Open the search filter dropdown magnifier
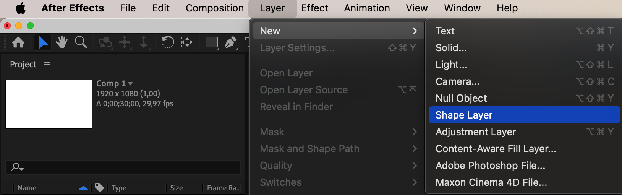Screen dimensions: 622x195 tap(17, 167)
